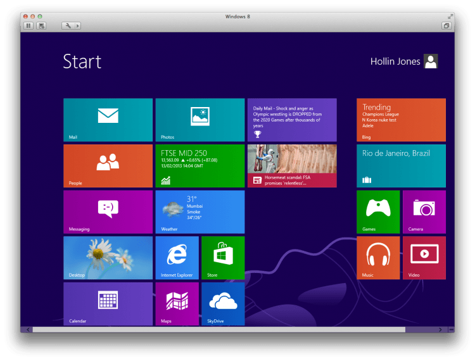The image size is (475, 361).
Task: Open the Music tile
Action: tap(378, 258)
